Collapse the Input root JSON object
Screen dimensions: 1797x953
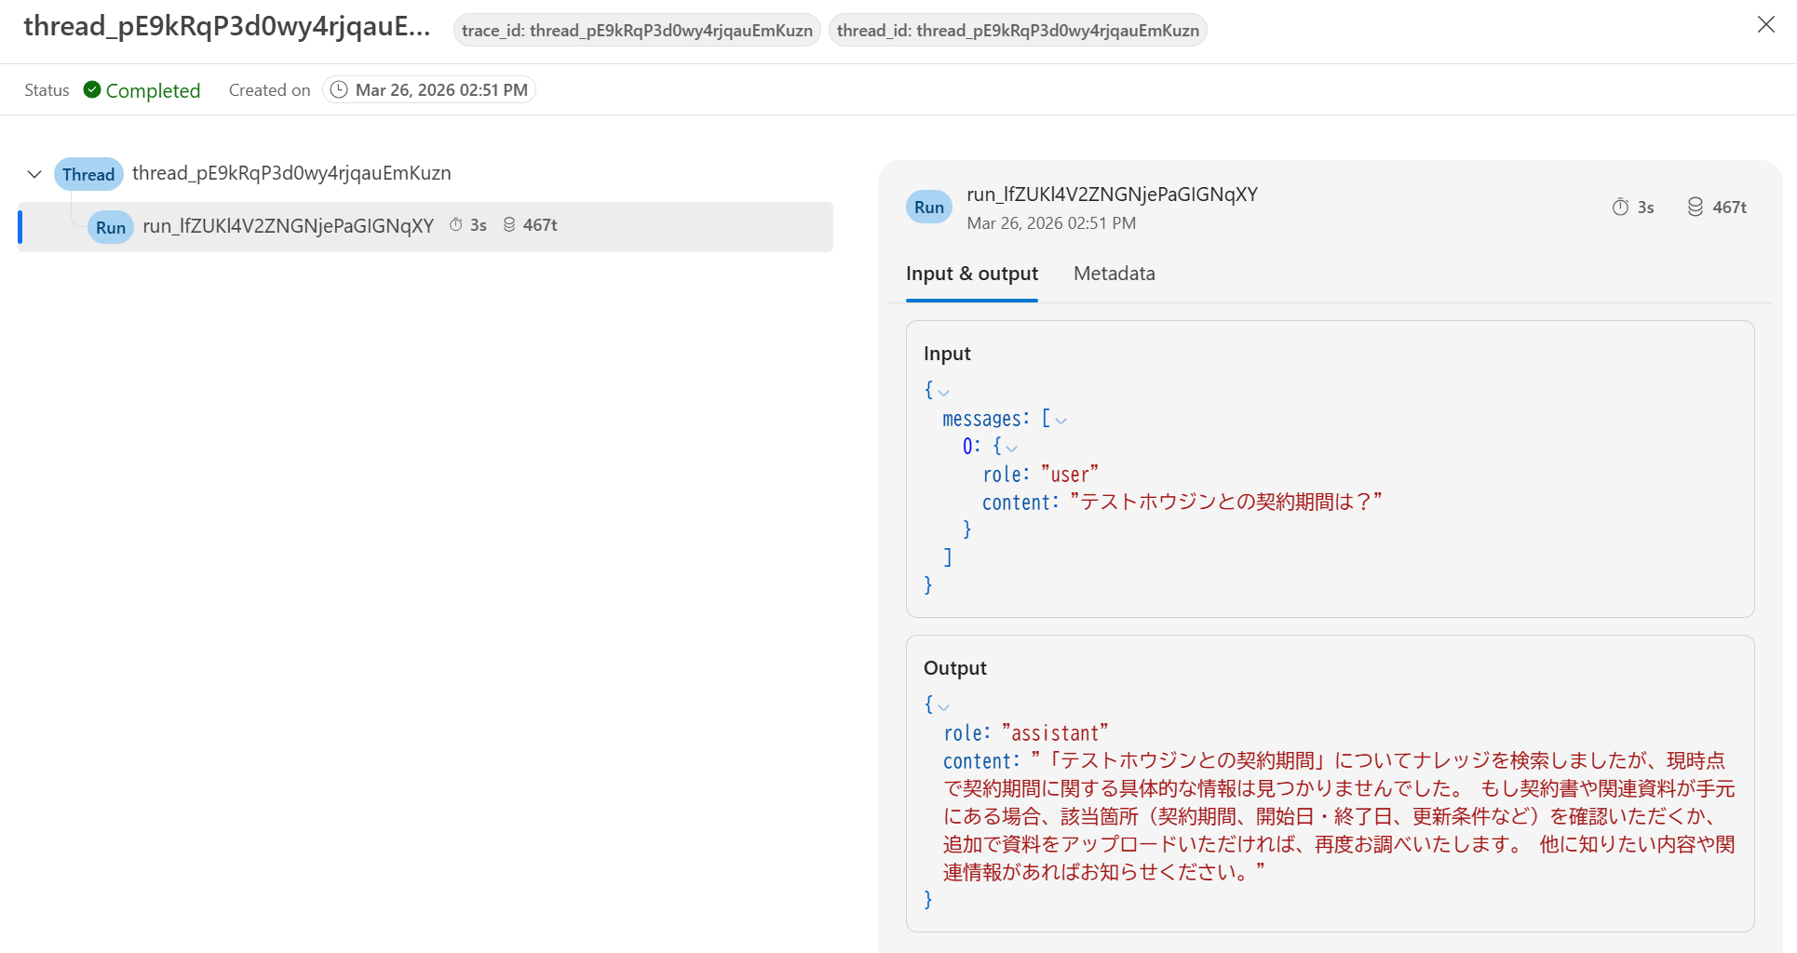tap(943, 392)
